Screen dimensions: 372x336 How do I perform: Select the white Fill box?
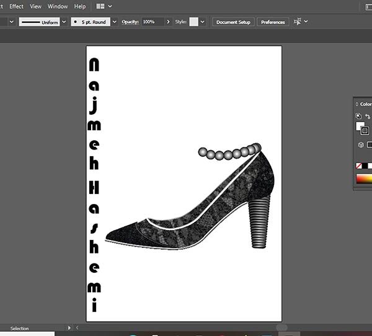(x=360, y=126)
